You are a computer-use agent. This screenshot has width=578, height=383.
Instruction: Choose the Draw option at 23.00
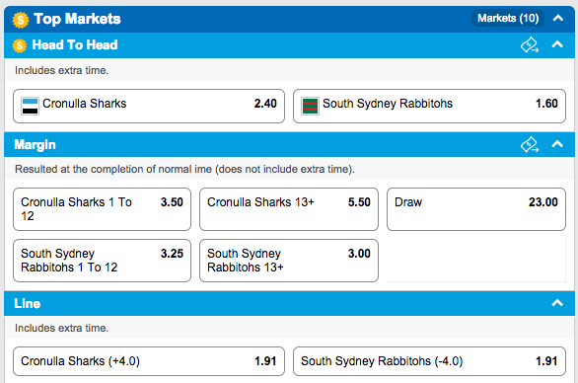pyautogui.click(x=476, y=209)
